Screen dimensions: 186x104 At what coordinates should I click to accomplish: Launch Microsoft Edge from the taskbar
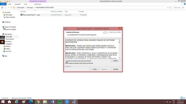click(x=31, y=102)
